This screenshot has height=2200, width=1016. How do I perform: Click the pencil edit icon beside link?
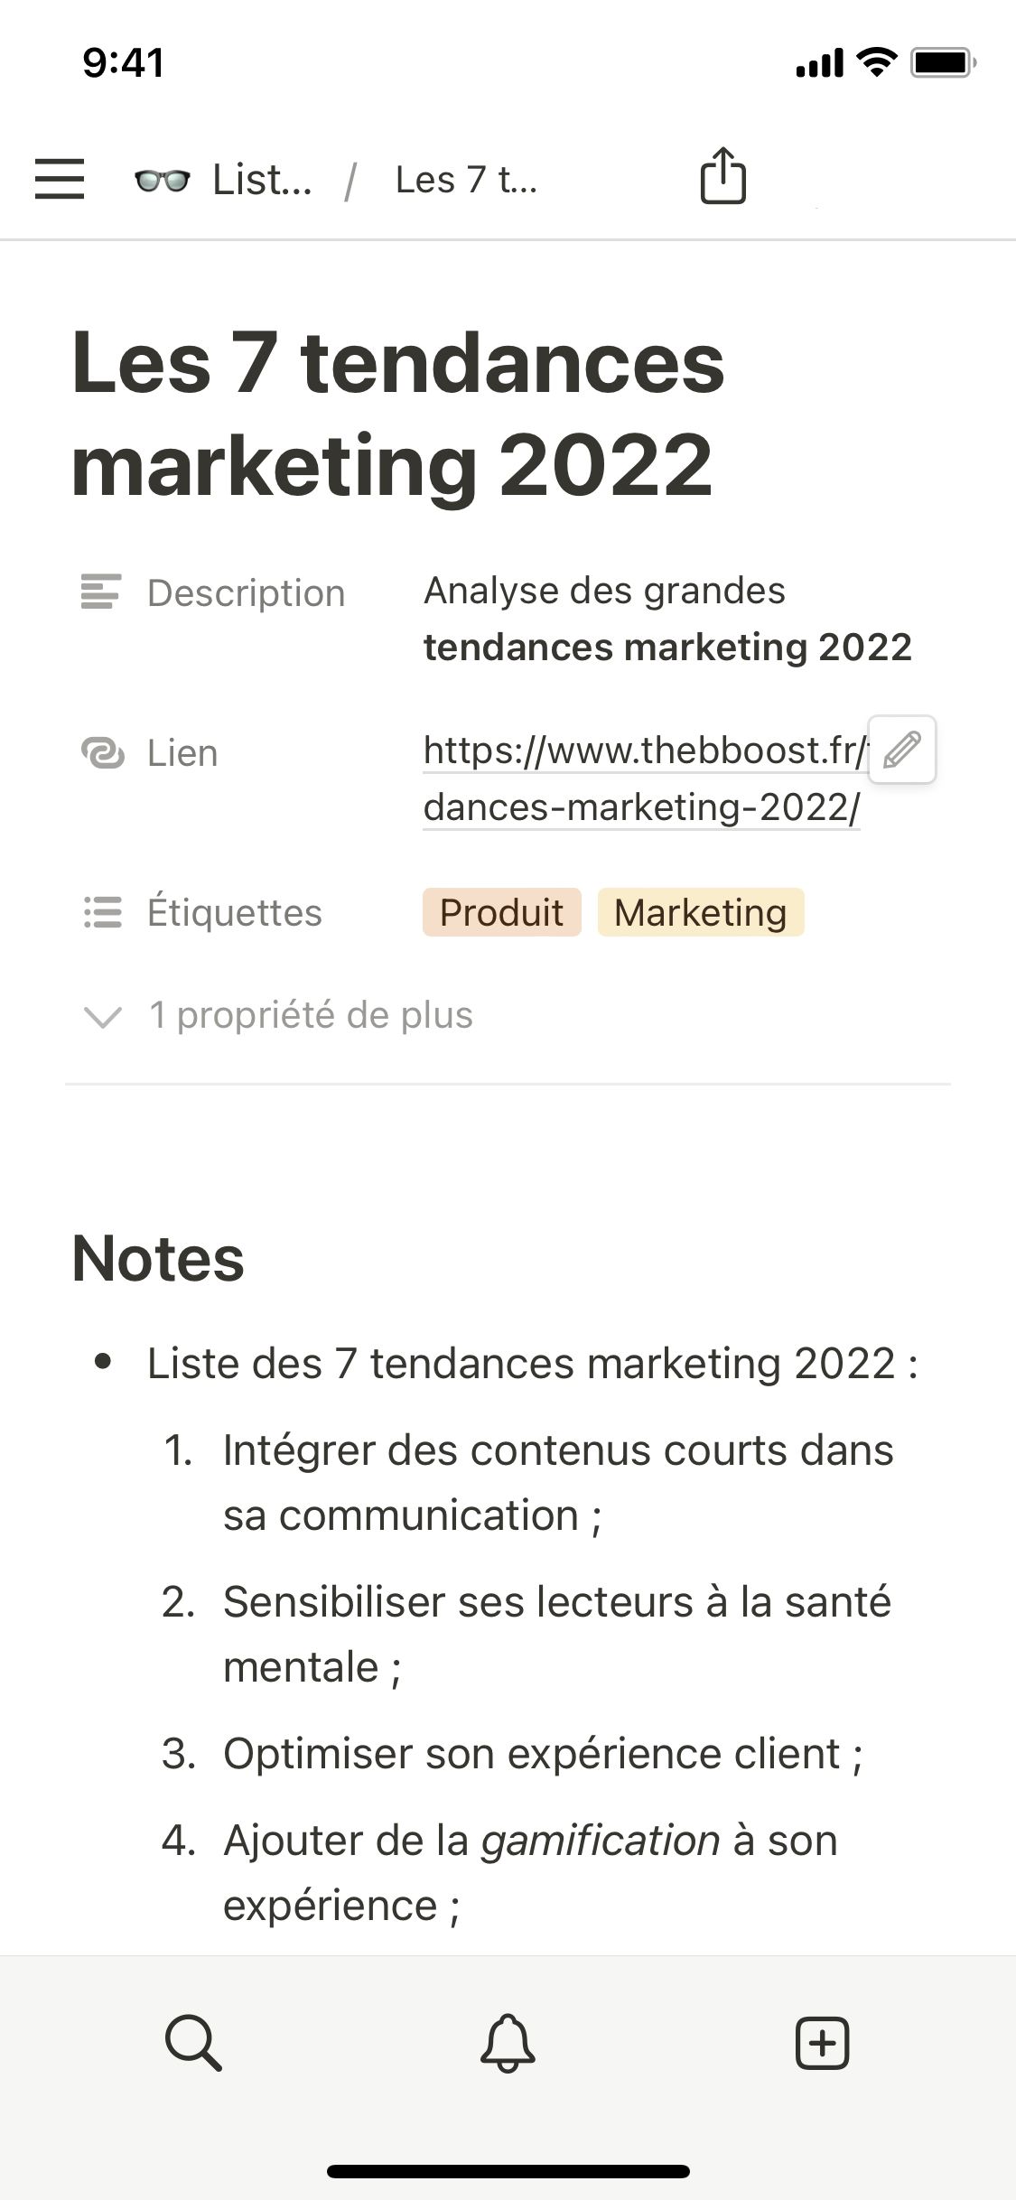point(901,750)
